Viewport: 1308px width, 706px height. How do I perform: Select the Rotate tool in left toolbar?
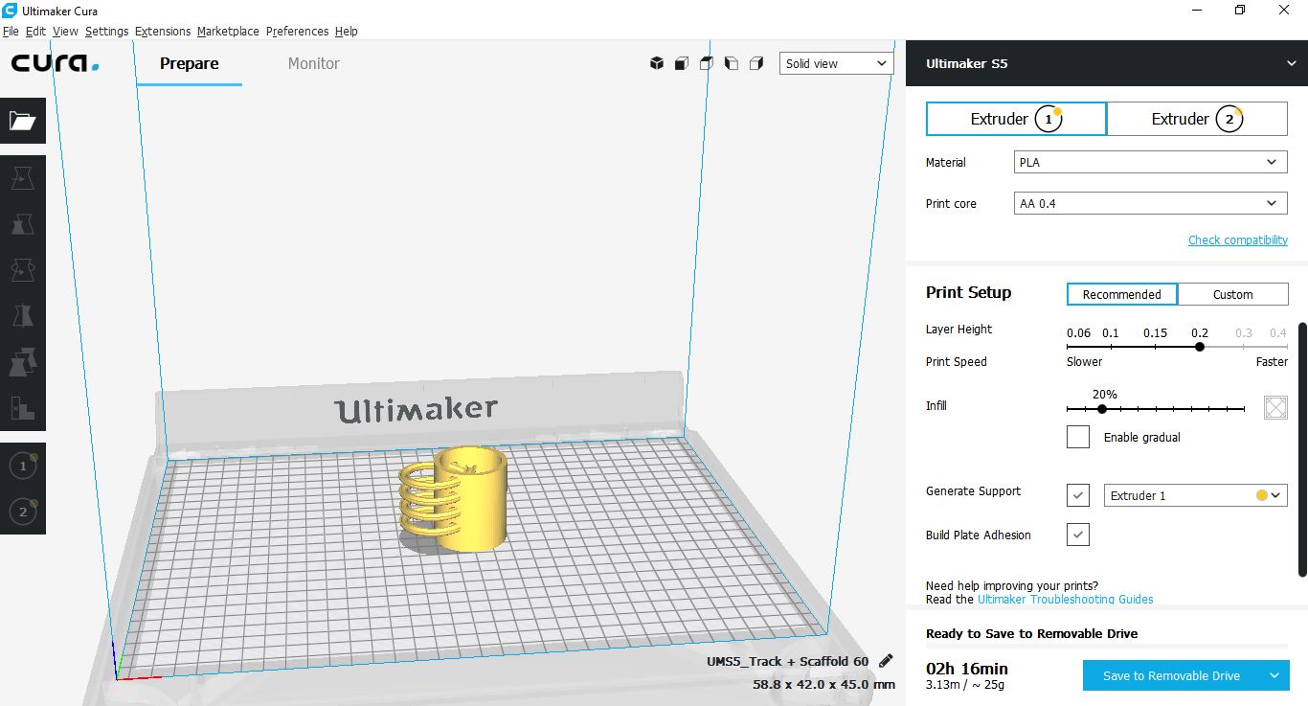(23, 270)
